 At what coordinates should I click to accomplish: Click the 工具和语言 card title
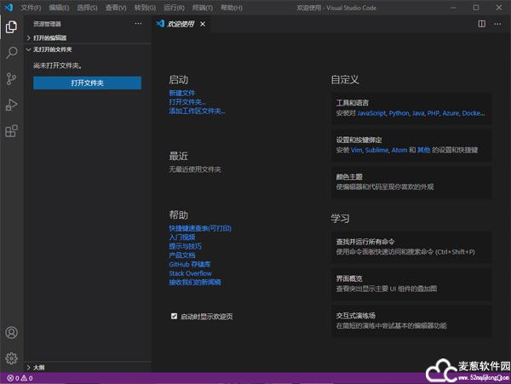[353, 103]
